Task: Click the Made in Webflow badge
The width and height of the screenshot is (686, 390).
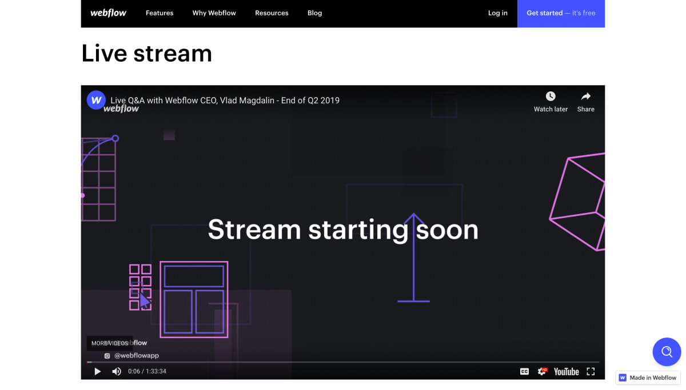Action: [648, 378]
